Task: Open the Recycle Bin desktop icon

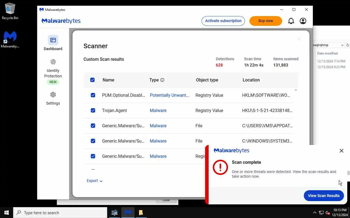Action: [x=10, y=11]
